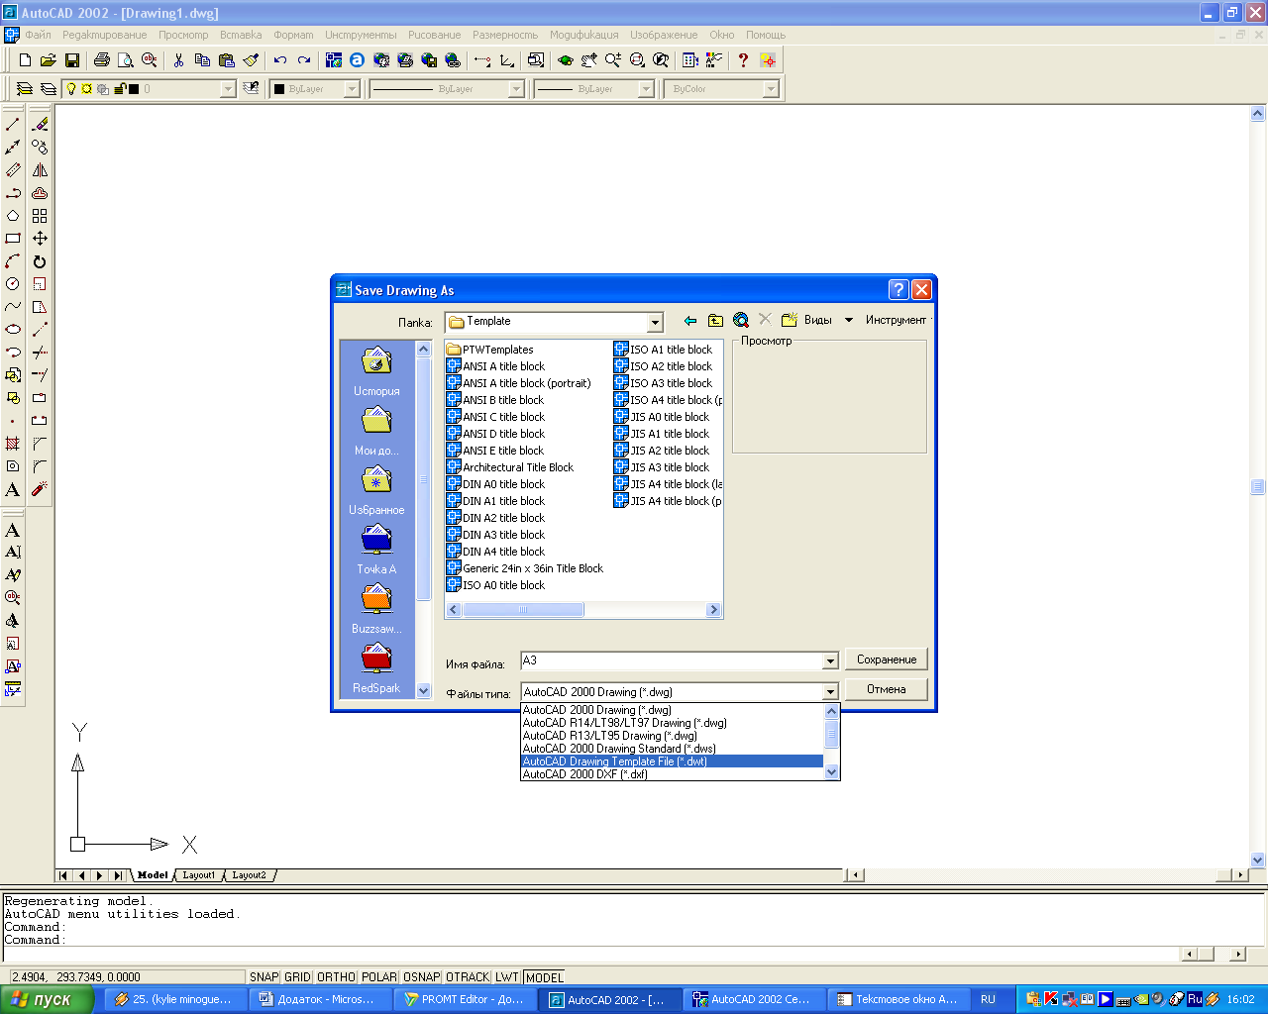This screenshot has height=1014, width=1268.
Task: Open the Окно menu
Action: (x=722, y=35)
